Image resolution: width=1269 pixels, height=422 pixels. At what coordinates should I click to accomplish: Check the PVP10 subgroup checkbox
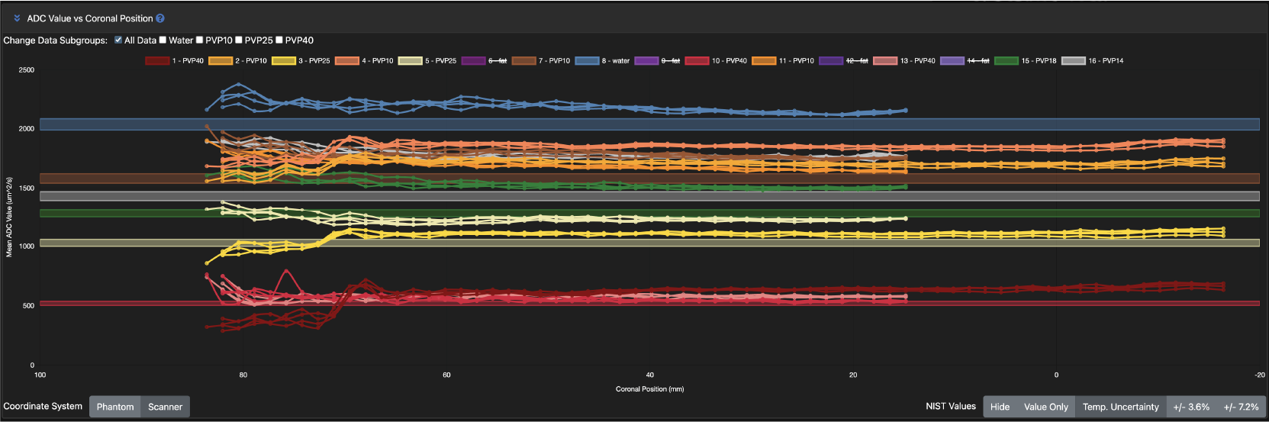coord(200,40)
